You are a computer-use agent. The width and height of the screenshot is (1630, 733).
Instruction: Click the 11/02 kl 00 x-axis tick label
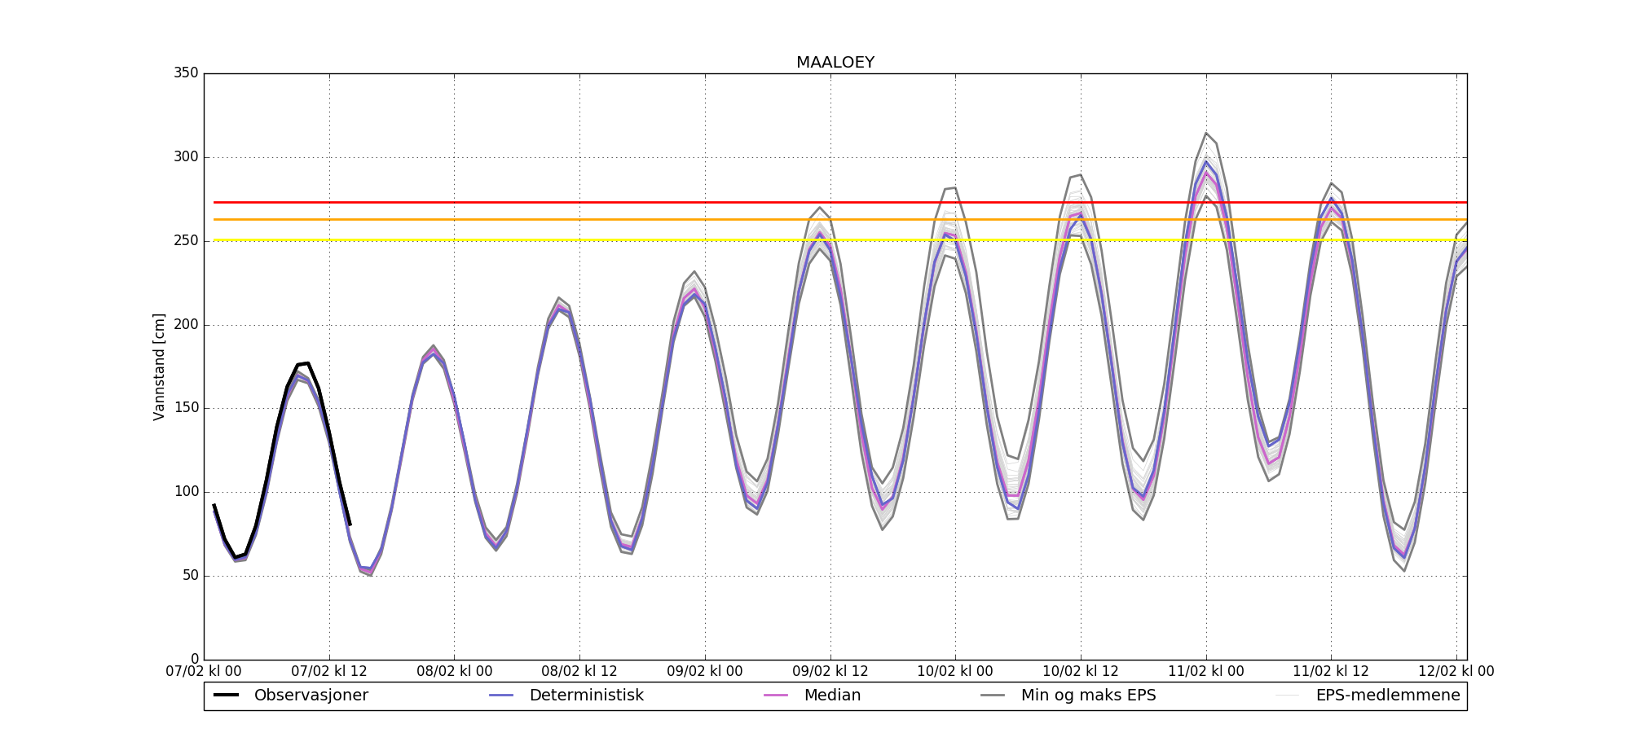point(1206,672)
